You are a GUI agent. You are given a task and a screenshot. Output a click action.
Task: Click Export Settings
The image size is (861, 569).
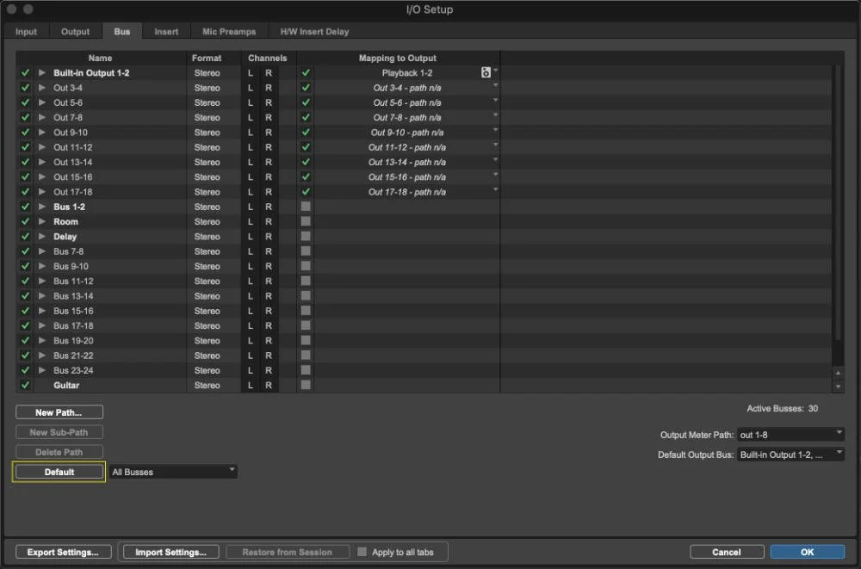coord(63,552)
